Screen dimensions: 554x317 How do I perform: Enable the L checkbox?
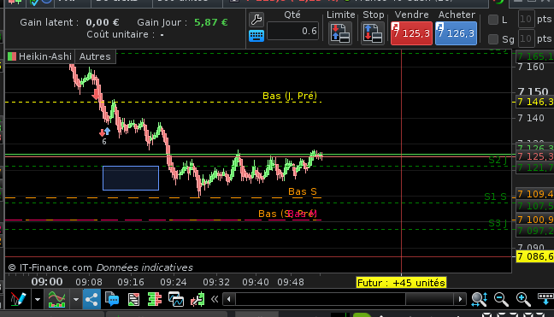tap(493, 20)
